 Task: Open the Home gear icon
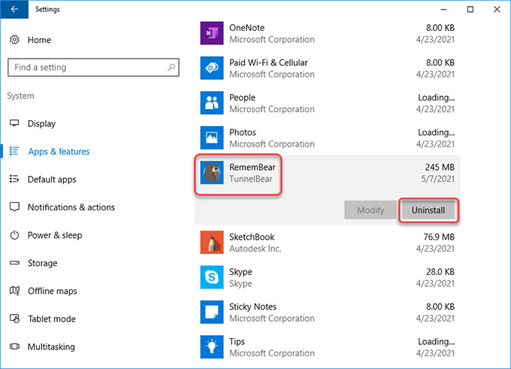[14, 40]
